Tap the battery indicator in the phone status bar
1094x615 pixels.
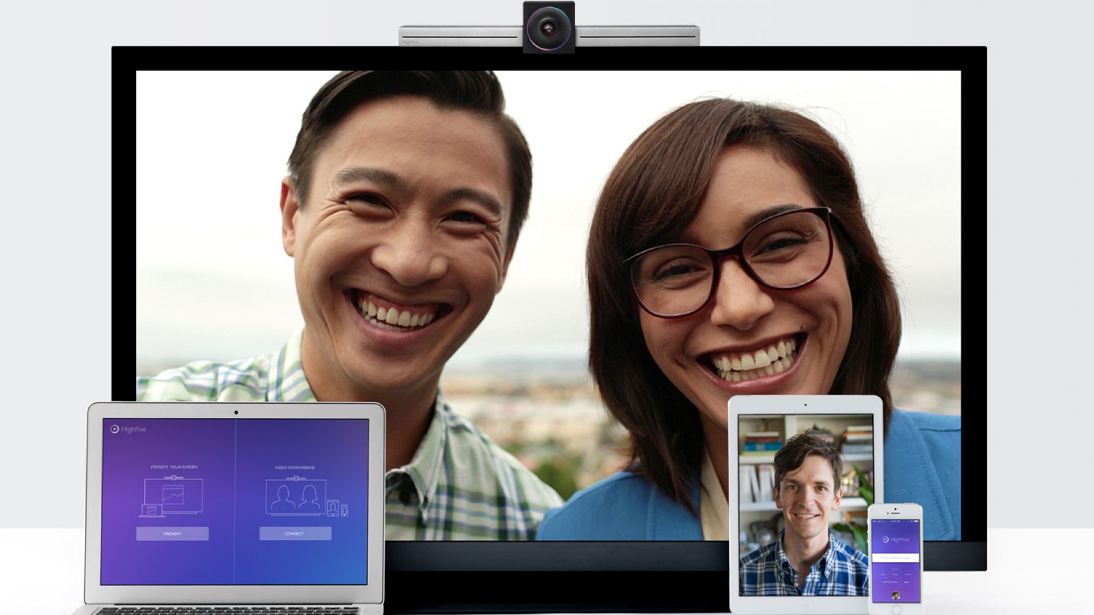tap(916, 521)
